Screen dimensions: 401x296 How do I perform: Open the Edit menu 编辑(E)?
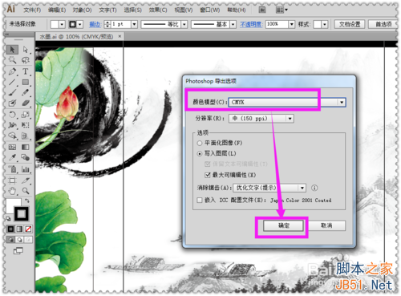point(57,10)
